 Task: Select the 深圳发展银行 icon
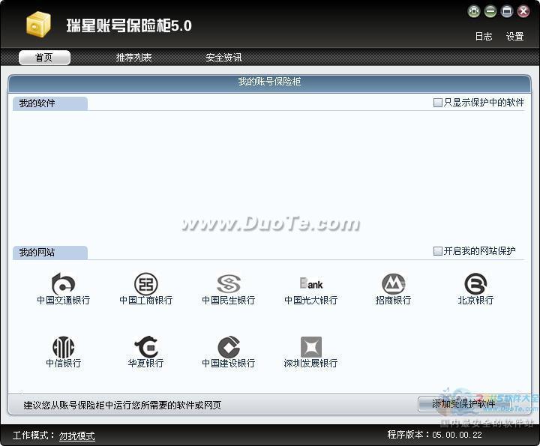tap(311, 347)
